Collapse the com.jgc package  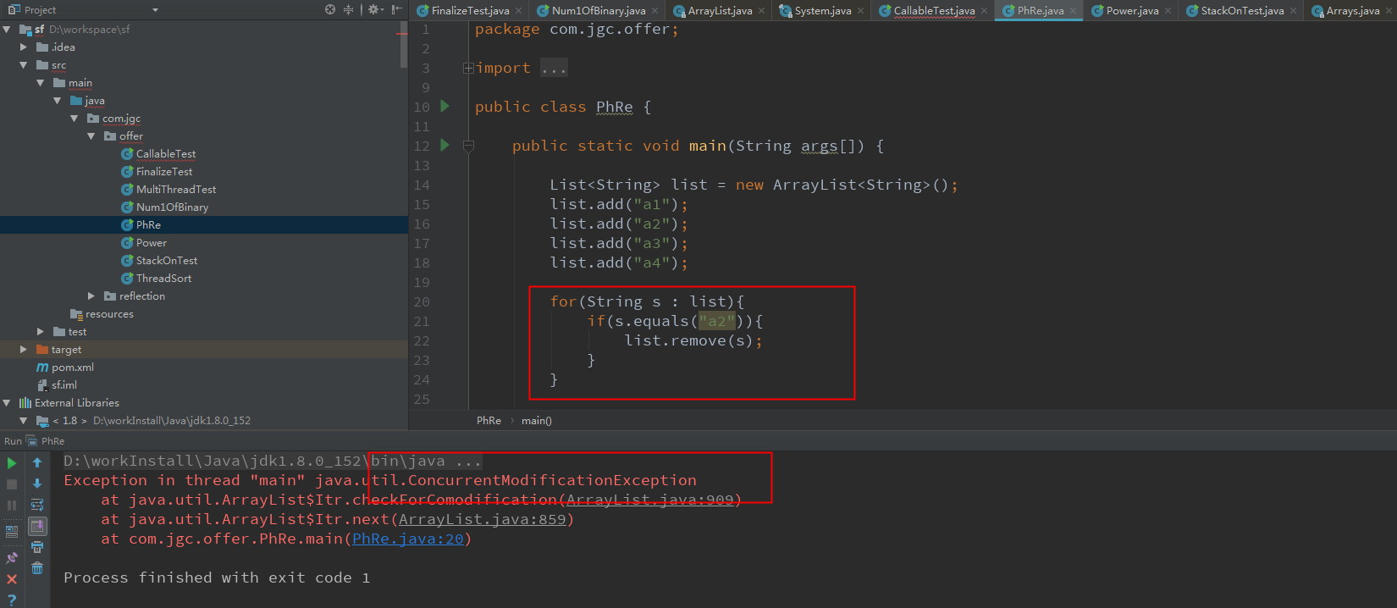tap(75, 119)
